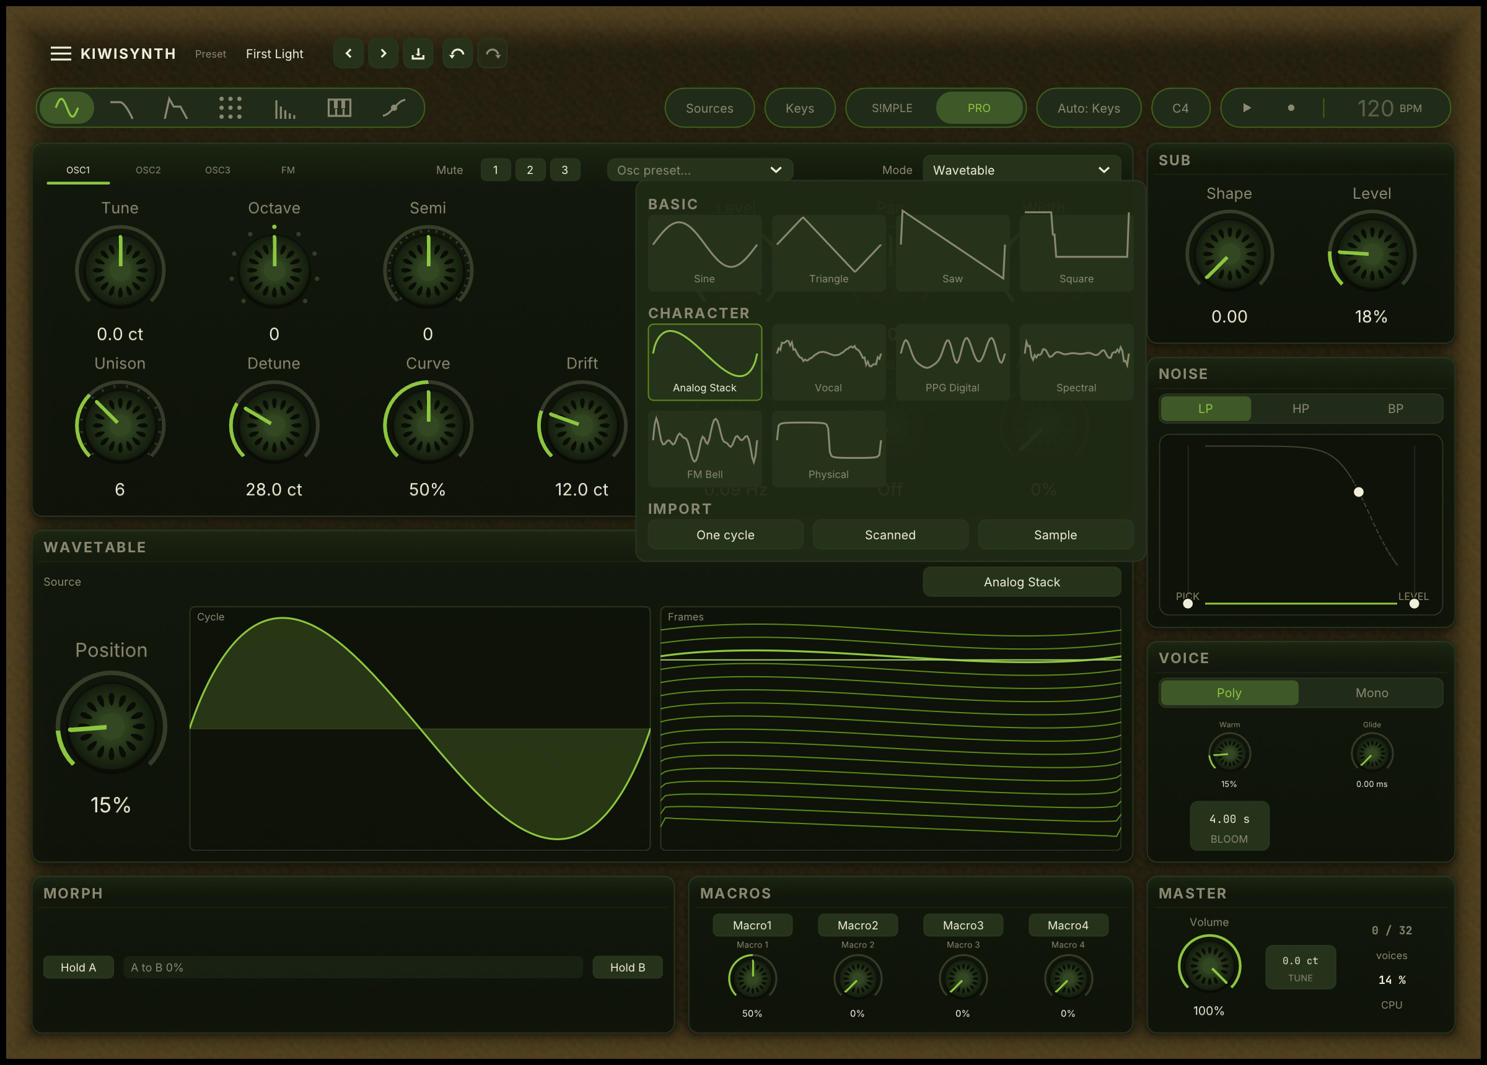Open the Auto: Keys selector
Screen dimensions: 1487x1065
coord(1089,108)
